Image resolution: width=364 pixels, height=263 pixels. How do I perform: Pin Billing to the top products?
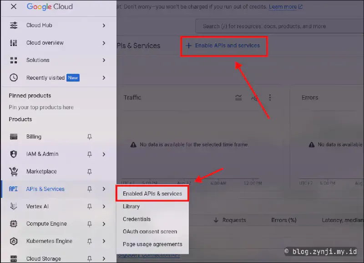click(89, 136)
